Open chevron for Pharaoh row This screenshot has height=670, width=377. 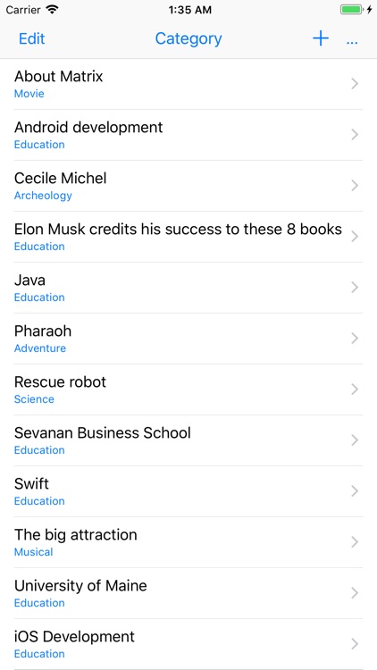coord(355,339)
